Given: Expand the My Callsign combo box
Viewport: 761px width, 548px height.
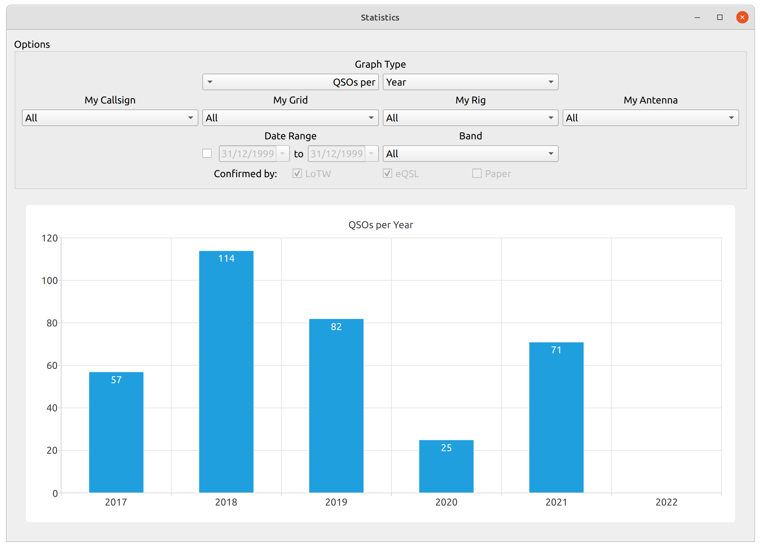Looking at the screenshot, I should point(110,118).
